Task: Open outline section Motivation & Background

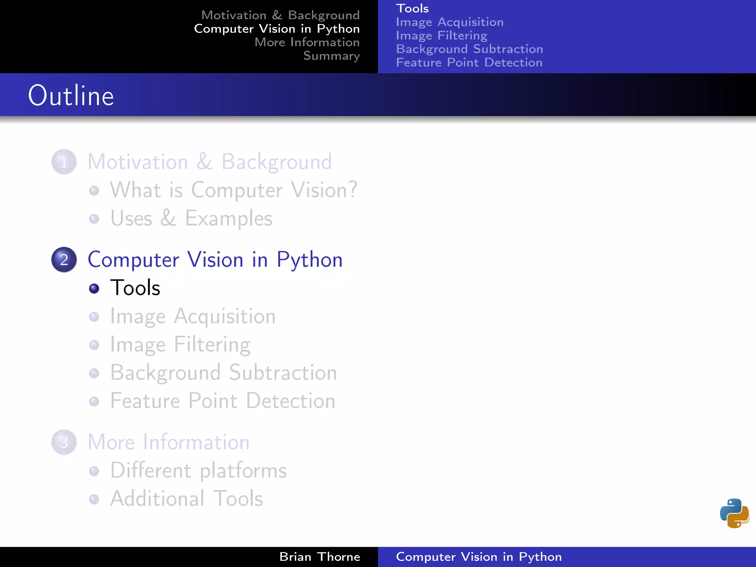Action: (210, 162)
